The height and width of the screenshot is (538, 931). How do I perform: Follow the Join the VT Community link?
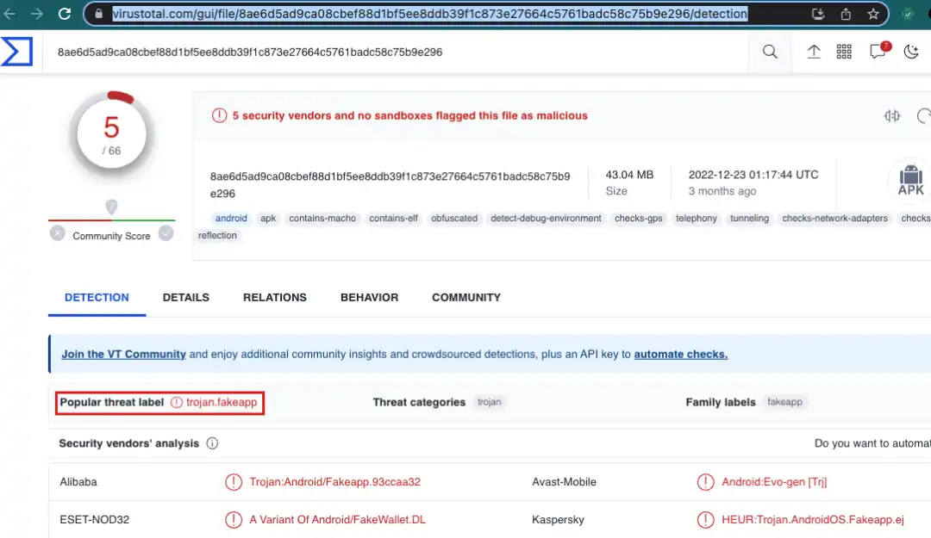pos(123,354)
